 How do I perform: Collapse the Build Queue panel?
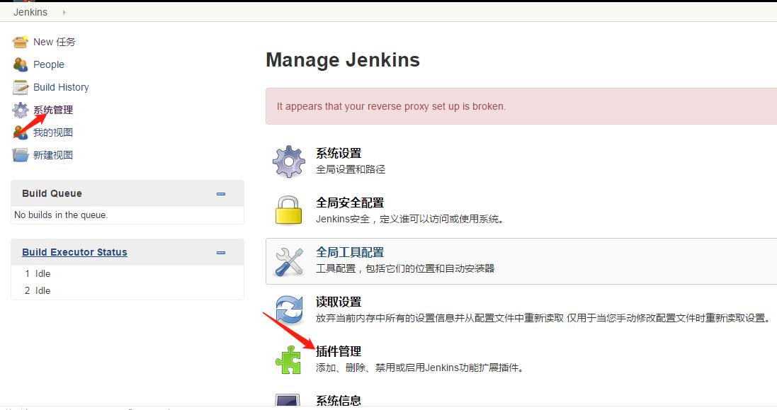[220, 193]
